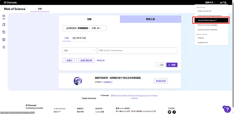Select the 被引参考文献 sub-tab
The width and height of the screenshot is (234, 114).
pos(79,38)
